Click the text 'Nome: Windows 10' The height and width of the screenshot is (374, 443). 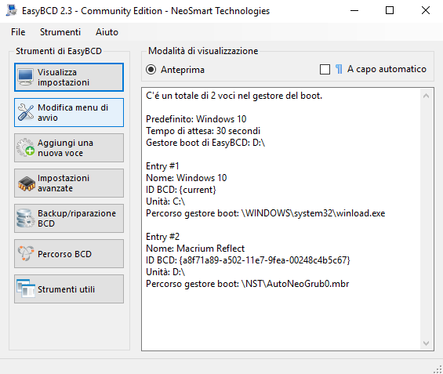tap(186, 178)
